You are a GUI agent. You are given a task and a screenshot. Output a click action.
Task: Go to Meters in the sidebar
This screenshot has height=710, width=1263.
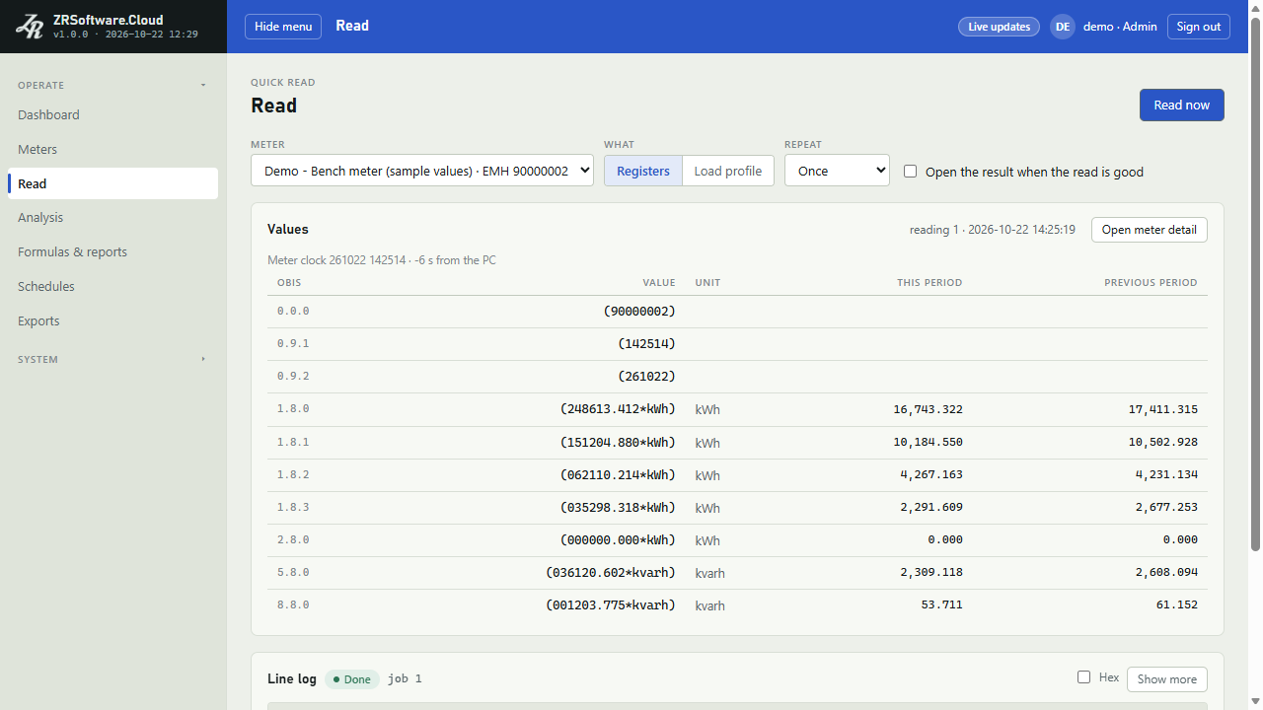112,149
